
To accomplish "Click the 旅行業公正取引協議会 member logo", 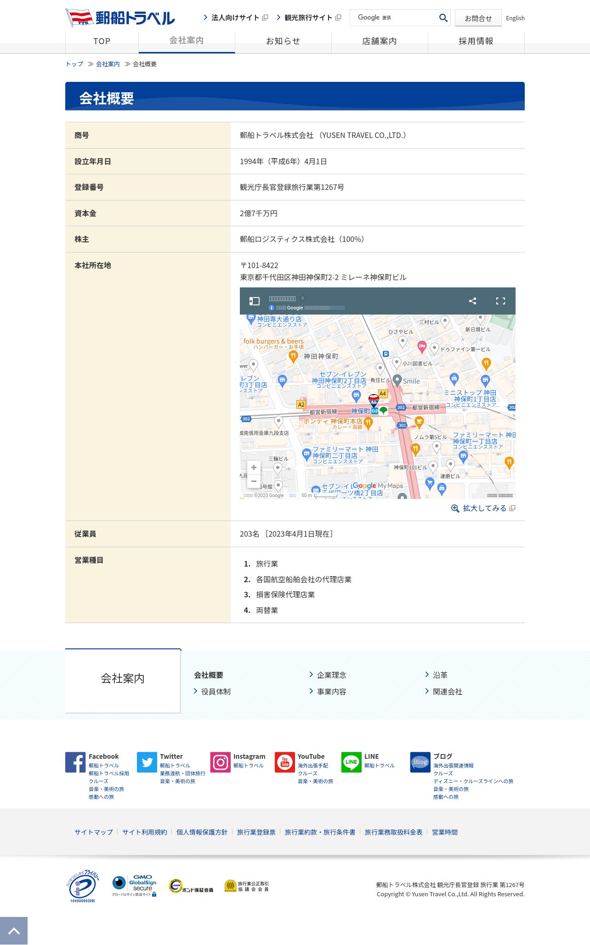I will pos(247,886).
